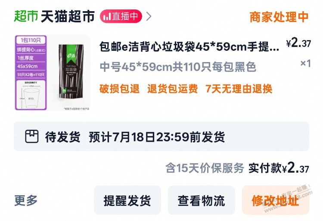Screen dimensions: 323x221
Task: Expand store chevron arrow next to 直播中
Action: click(149, 16)
